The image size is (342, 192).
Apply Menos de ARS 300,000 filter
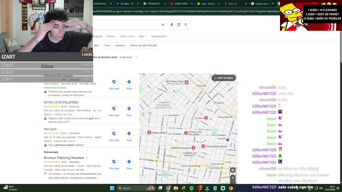point(143,45)
